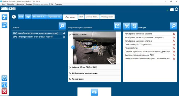The width and height of the screenshot is (179, 96).
Task: Open the VIN menu
Action: click(x=52, y=4)
